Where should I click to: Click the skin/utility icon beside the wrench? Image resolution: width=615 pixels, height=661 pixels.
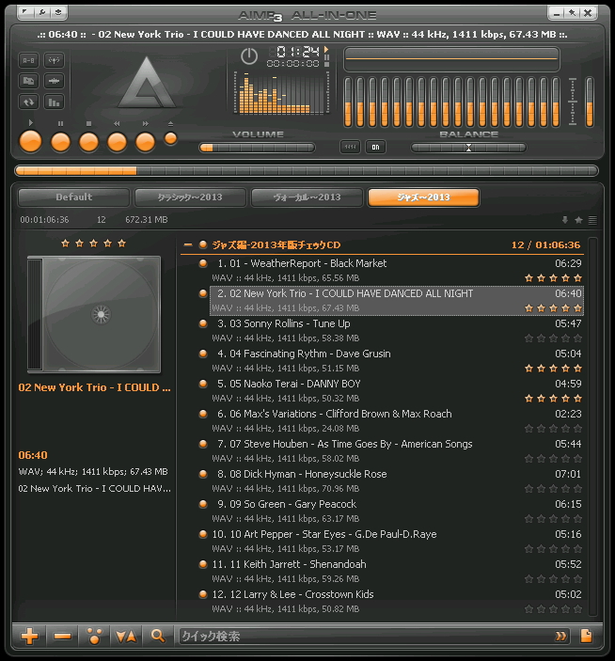coord(58,12)
